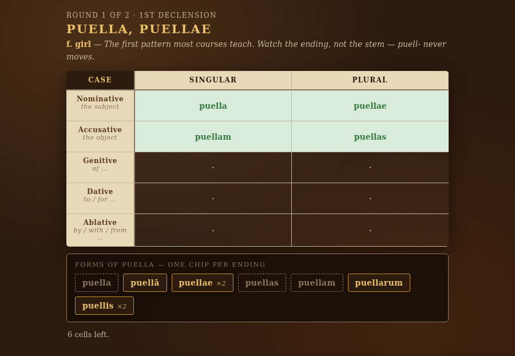Screen dimensions: 515x356
Task: Click the PLURAL column header
Action: (x=370, y=80)
